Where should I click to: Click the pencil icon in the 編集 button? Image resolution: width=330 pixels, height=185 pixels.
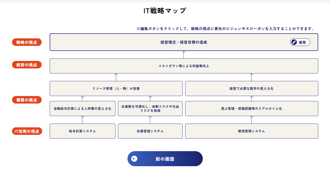pyautogui.click(x=294, y=42)
